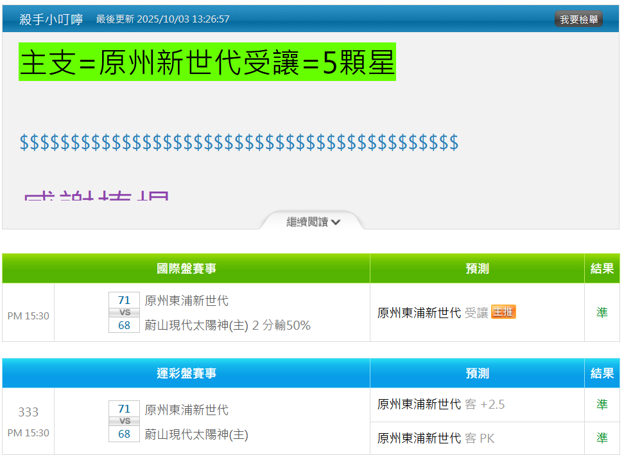Click the 受讓 prediction for 原州東浦新世代

pos(476,313)
